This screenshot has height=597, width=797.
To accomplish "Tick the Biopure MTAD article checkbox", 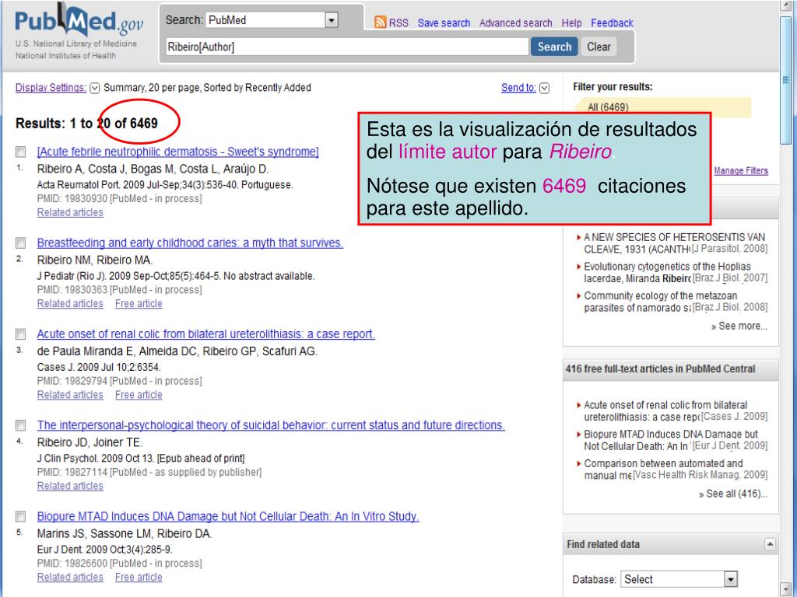I will (x=21, y=516).
